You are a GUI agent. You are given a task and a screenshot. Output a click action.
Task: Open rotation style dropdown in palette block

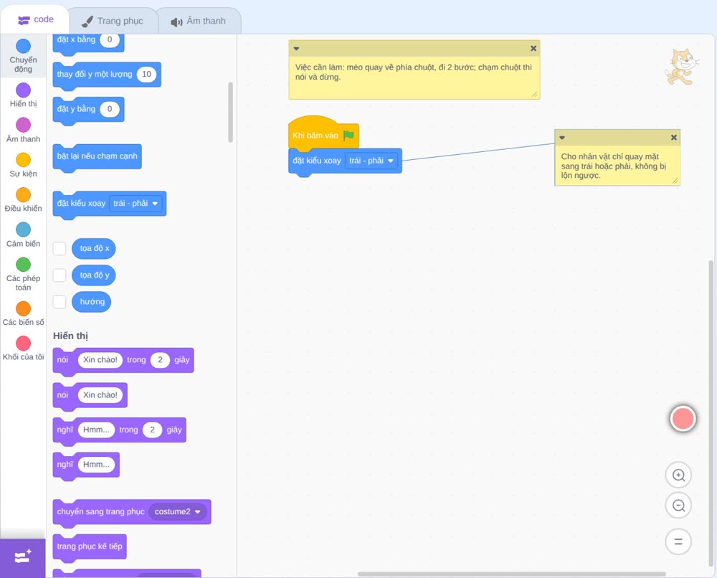(x=136, y=204)
